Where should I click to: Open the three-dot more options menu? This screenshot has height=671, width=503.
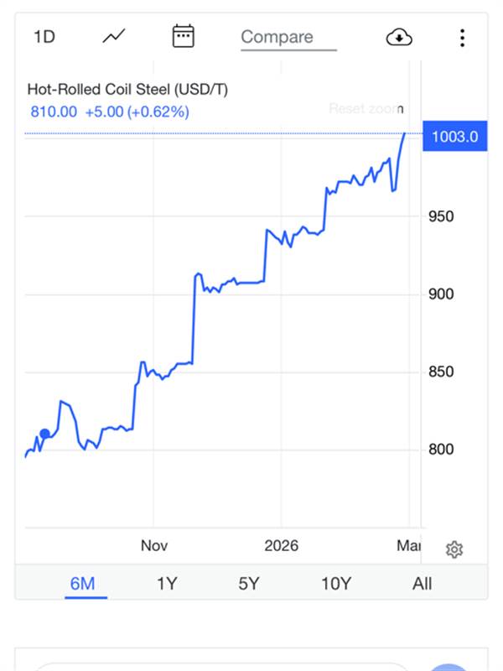click(x=462, y=37)
